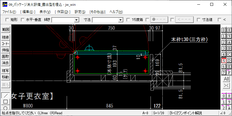This screenshot has height=116, width=232.
Task: Select the line (／) drawing tool
Action: pos(6,95)
